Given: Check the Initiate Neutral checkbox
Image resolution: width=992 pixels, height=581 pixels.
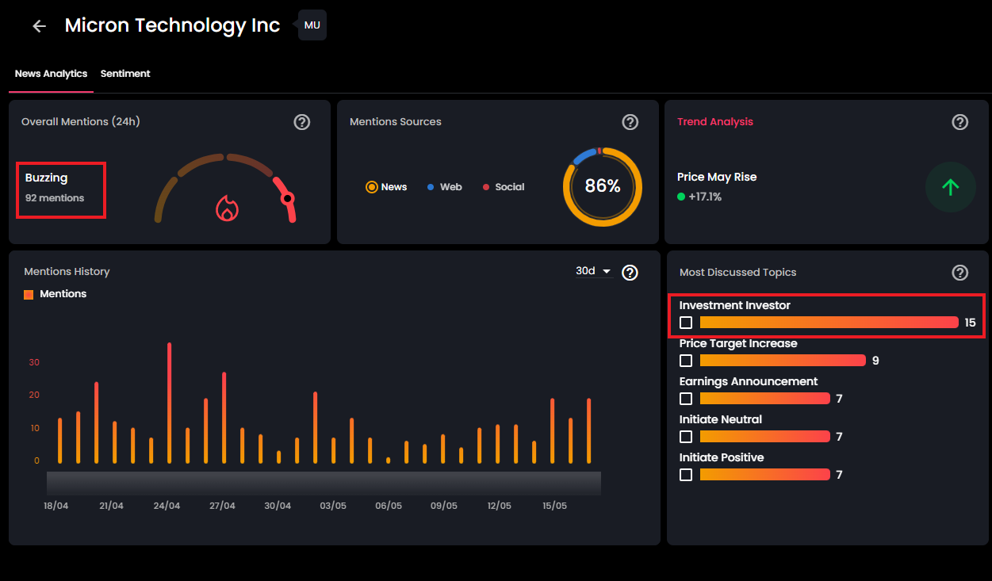Looking at the screenshot, I should click(686, 437).
